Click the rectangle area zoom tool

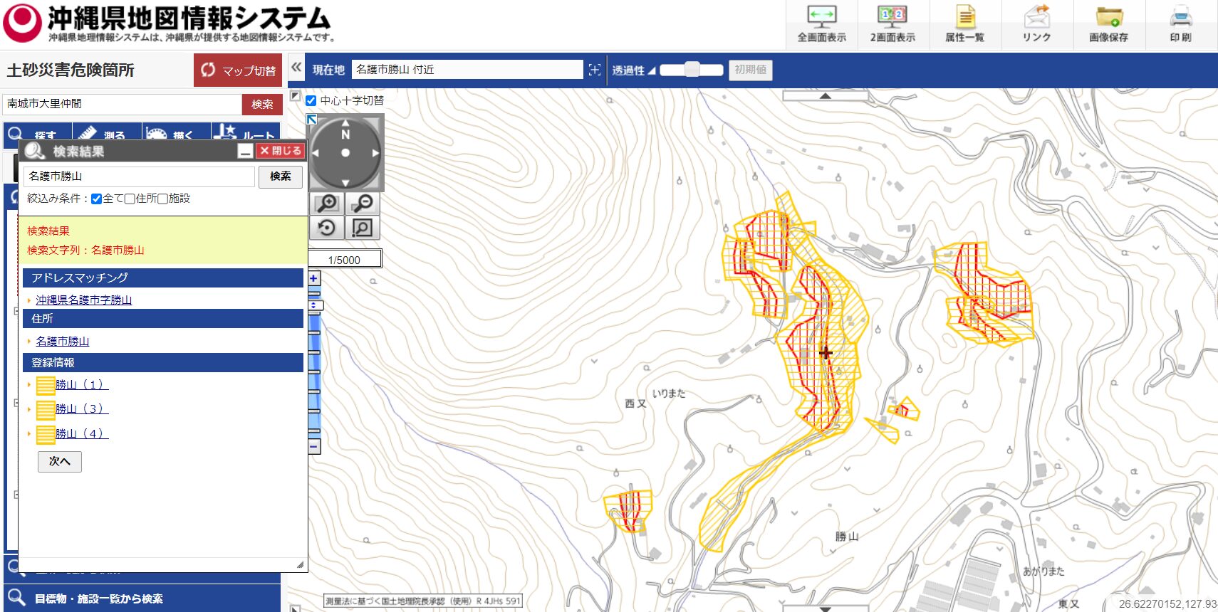(363, 228)
